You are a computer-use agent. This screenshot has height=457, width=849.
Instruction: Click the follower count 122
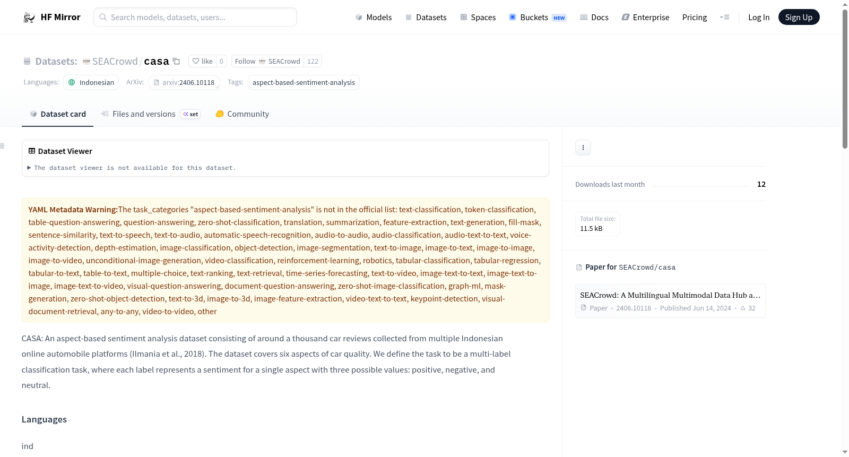point(313,61)
